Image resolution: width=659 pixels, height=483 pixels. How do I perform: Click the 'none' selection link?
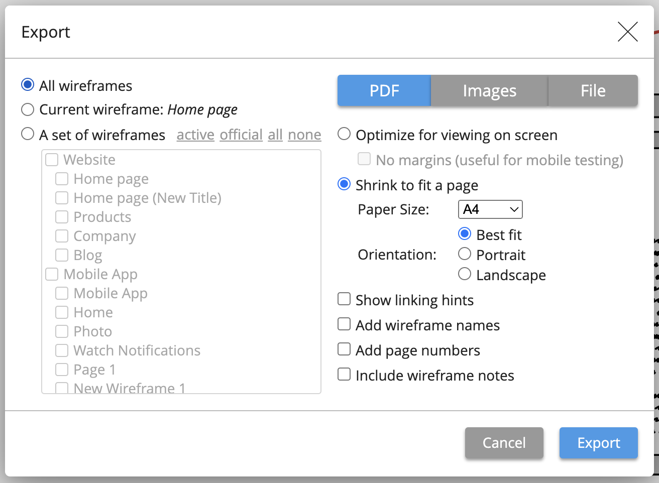(304, 135)
